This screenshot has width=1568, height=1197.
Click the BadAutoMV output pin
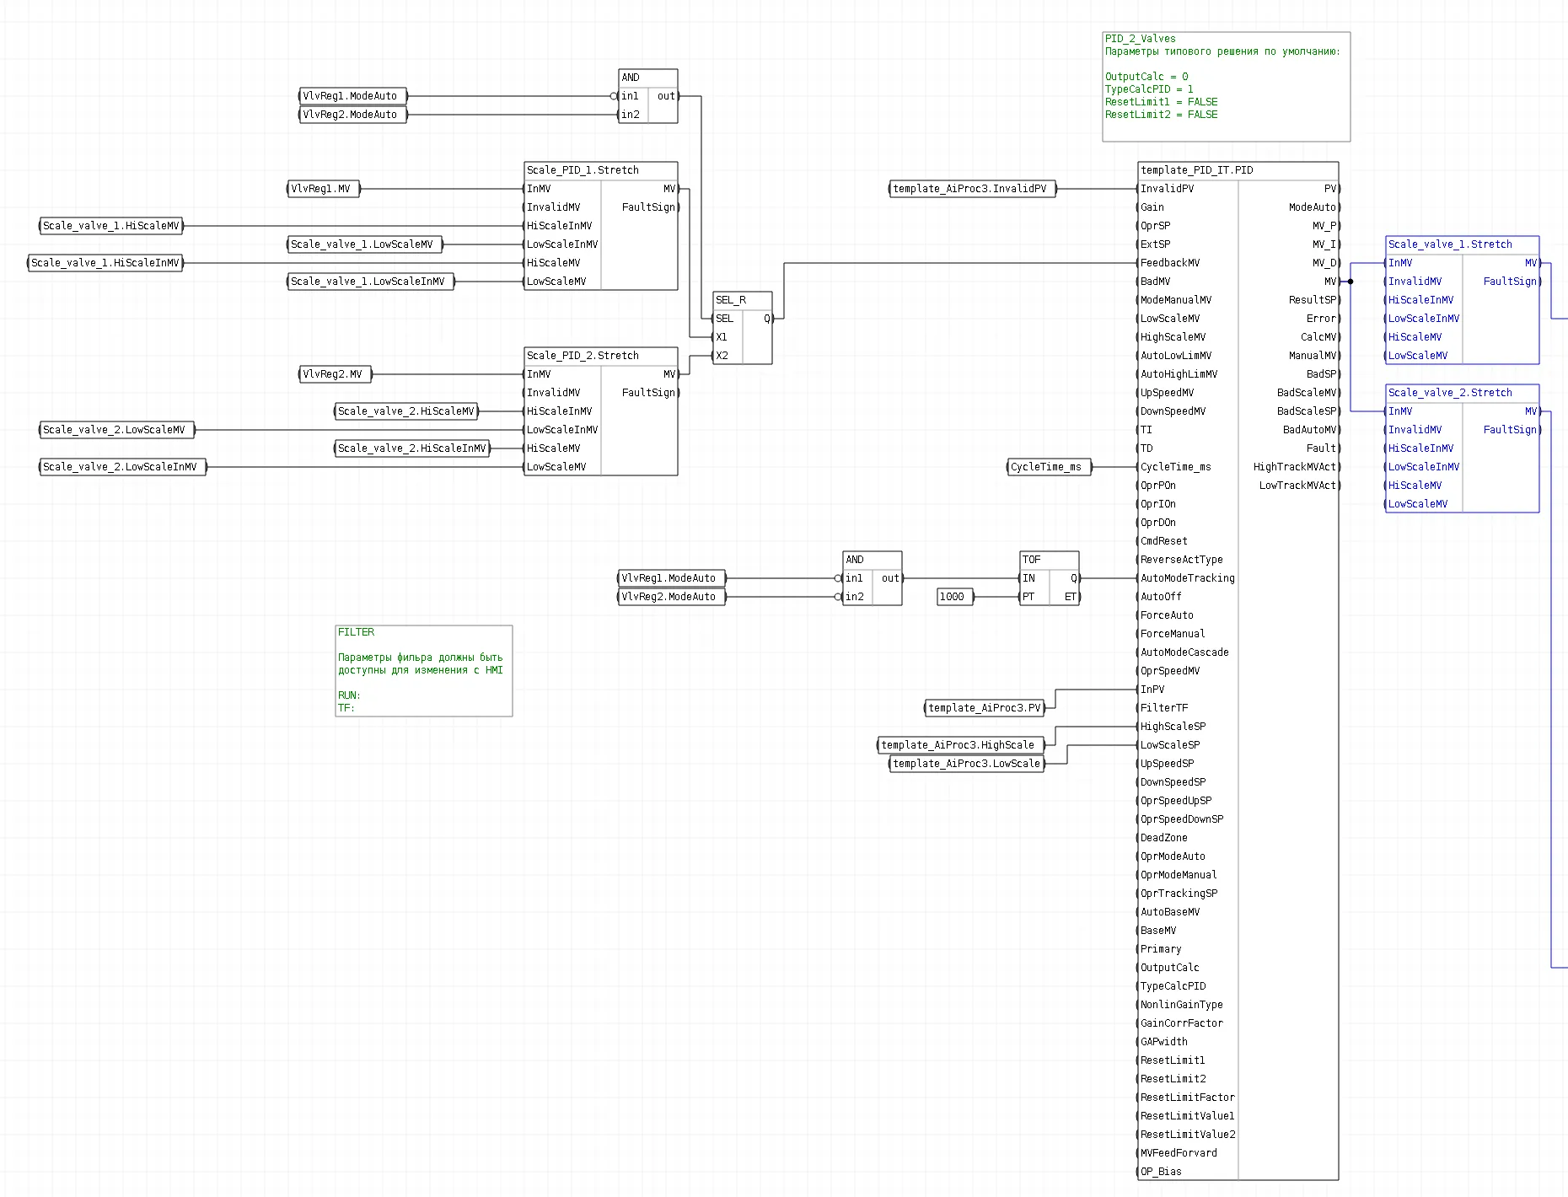pyautogui.click(x=1310, y=430)
